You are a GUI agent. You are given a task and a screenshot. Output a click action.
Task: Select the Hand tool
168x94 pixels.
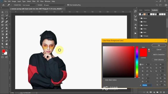pyautogui.click(x=7, y=44)
